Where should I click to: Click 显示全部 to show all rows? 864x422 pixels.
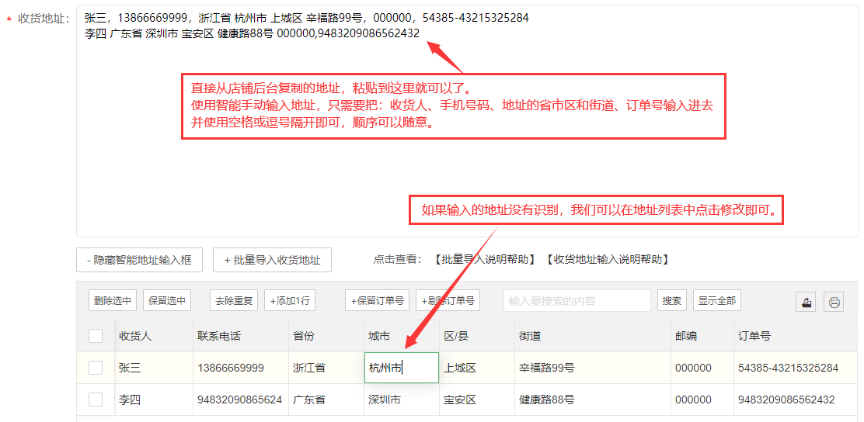click(716, 301)
